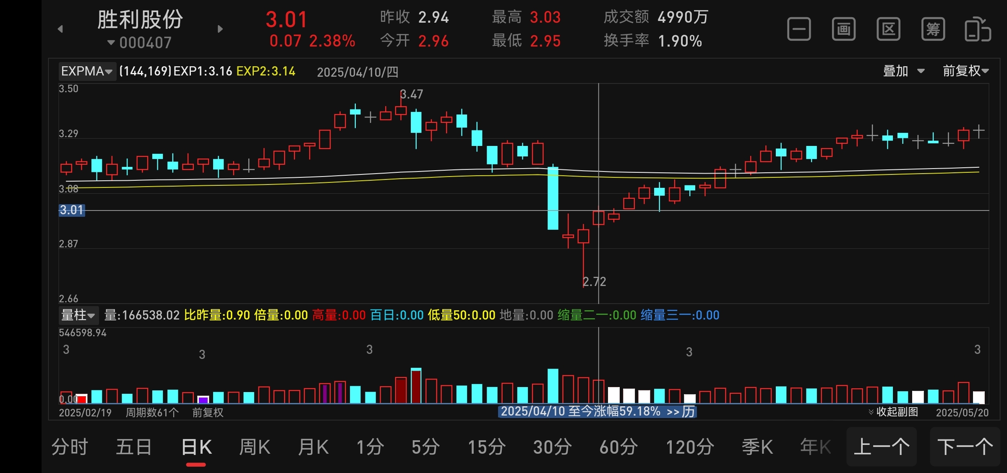Viewport: 1007px width, 473px height.
Task: Open the EXPMA indicator dropdown
Action: pyautogui.click(x=87, y=71)
